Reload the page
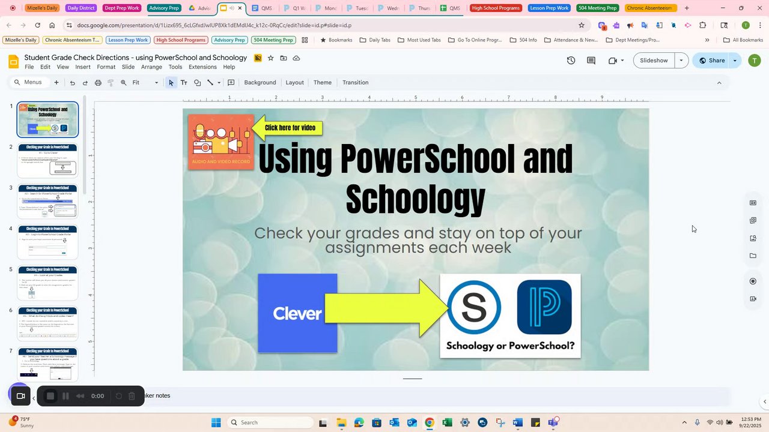Viewport: 769px width, 432px height. [x=37, y=25]
